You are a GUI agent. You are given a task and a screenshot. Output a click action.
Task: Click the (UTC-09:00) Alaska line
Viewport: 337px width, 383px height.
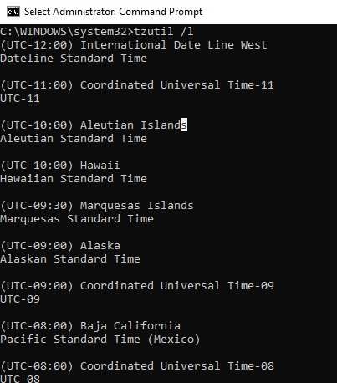(60, 246)
